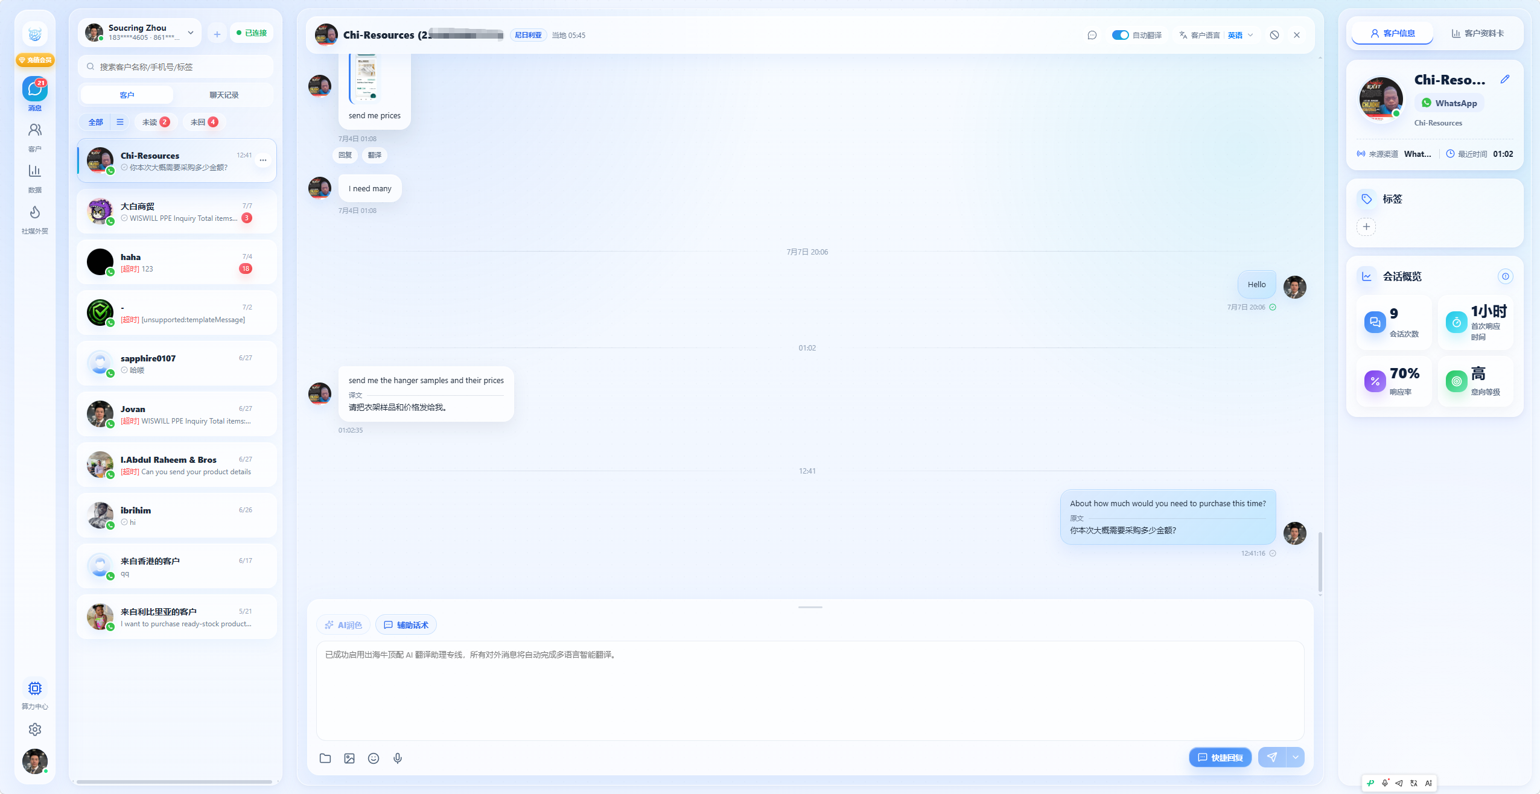Open the 算力中心 chip icon
The width and height of the screenshot is (1540, 794).
pos(35,688)
